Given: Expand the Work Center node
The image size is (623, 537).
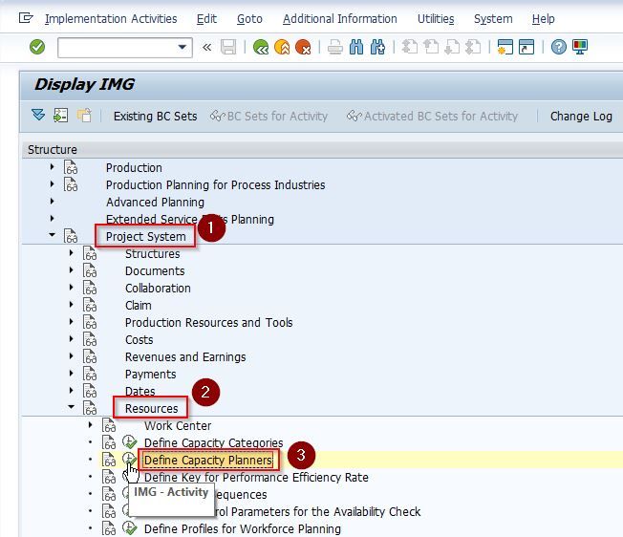Looking at the screenshot, I should [x=90, y=425].
